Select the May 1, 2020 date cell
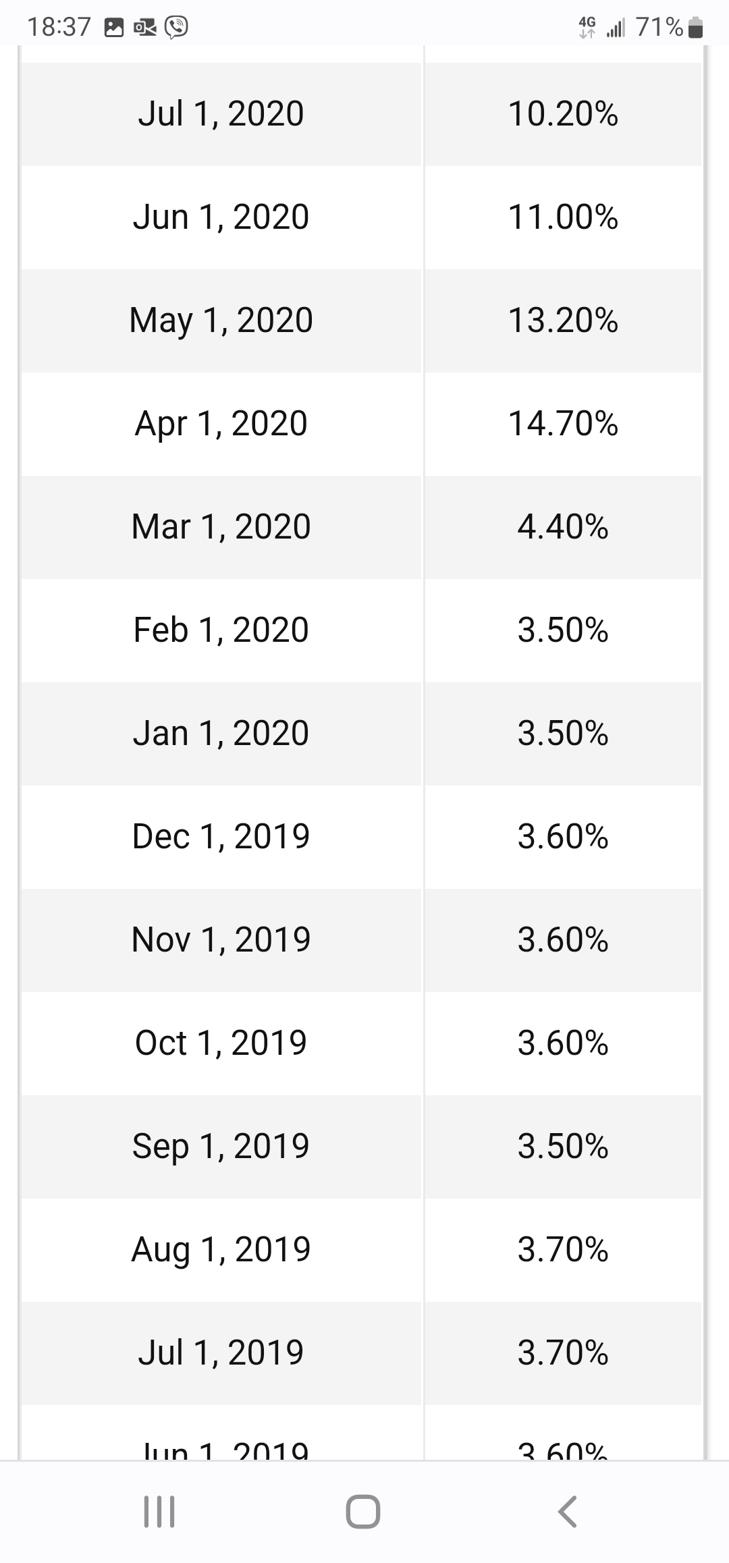The image size is (729, 1563). (x=221, y=320)
